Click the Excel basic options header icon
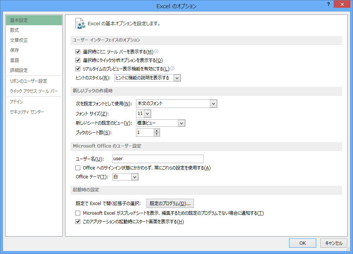This screenshot has width=353, height=254. [x=80, y=24]
